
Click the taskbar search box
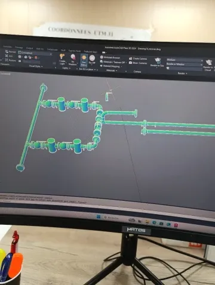click(x=113, y=218)
